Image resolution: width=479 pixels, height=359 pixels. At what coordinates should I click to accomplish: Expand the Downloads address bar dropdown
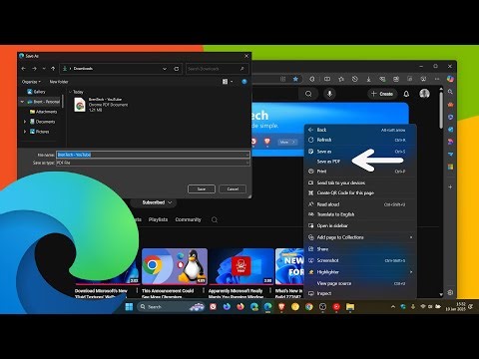point(165,69)
